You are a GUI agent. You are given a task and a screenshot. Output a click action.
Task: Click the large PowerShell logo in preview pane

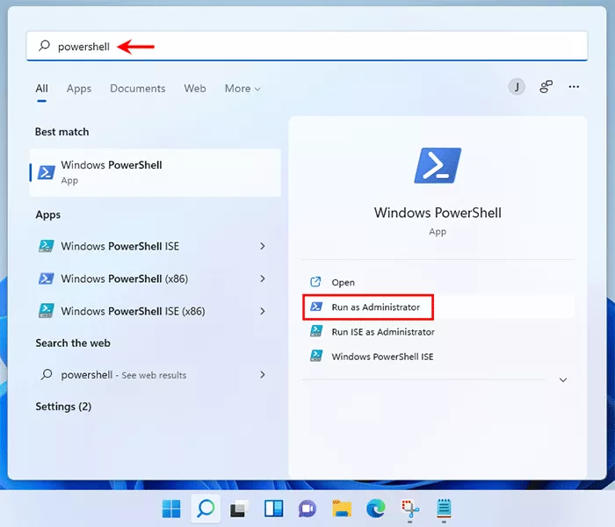[x=438, y=165]
